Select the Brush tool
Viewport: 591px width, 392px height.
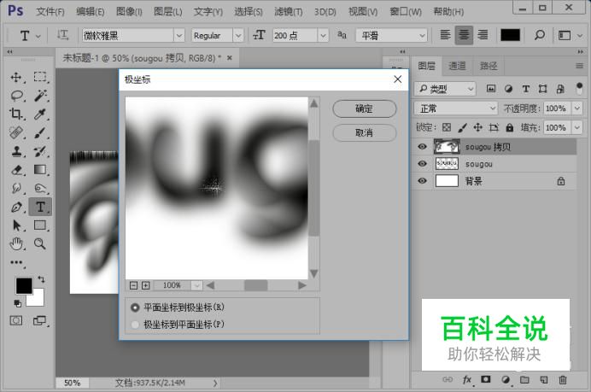(x=40, y=132)
